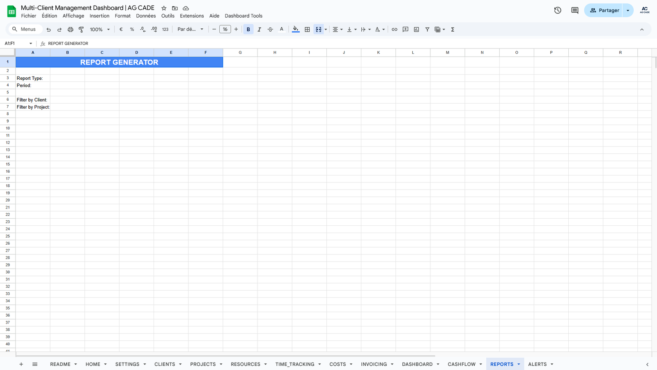Click the functions sigma icon
This screenshot has height=370, width=657.
point(453,30)
